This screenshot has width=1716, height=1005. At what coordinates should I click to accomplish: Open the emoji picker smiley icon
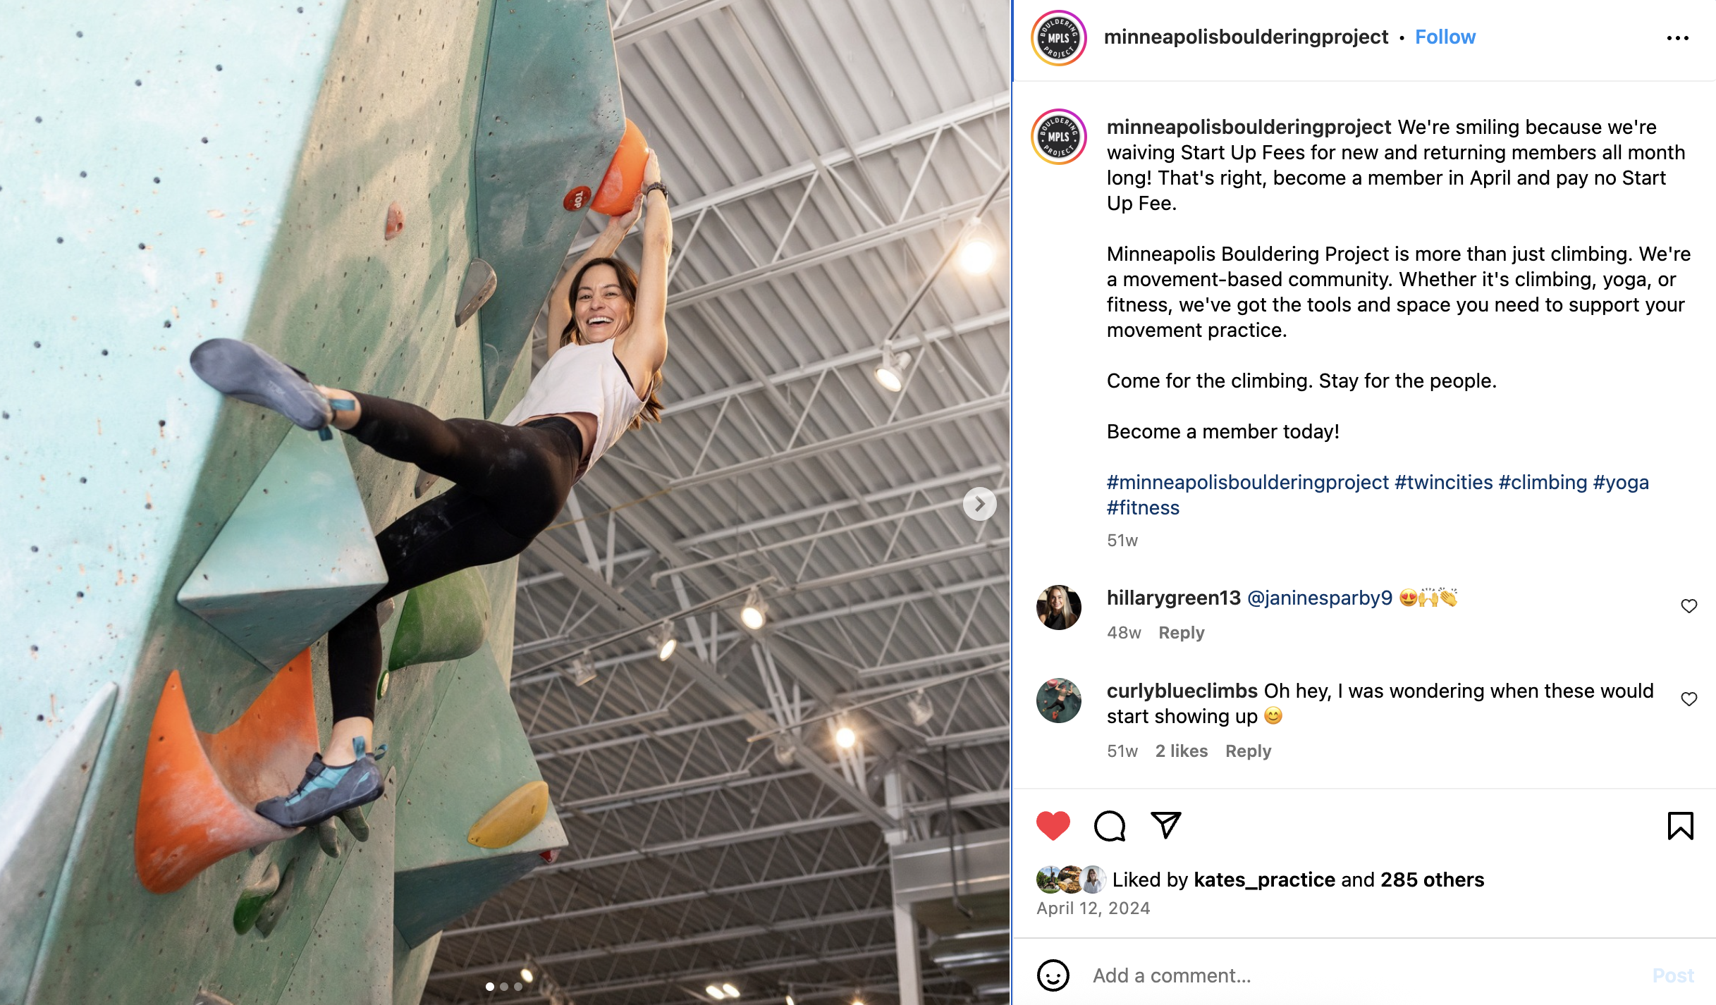[x=1053, y=975]
